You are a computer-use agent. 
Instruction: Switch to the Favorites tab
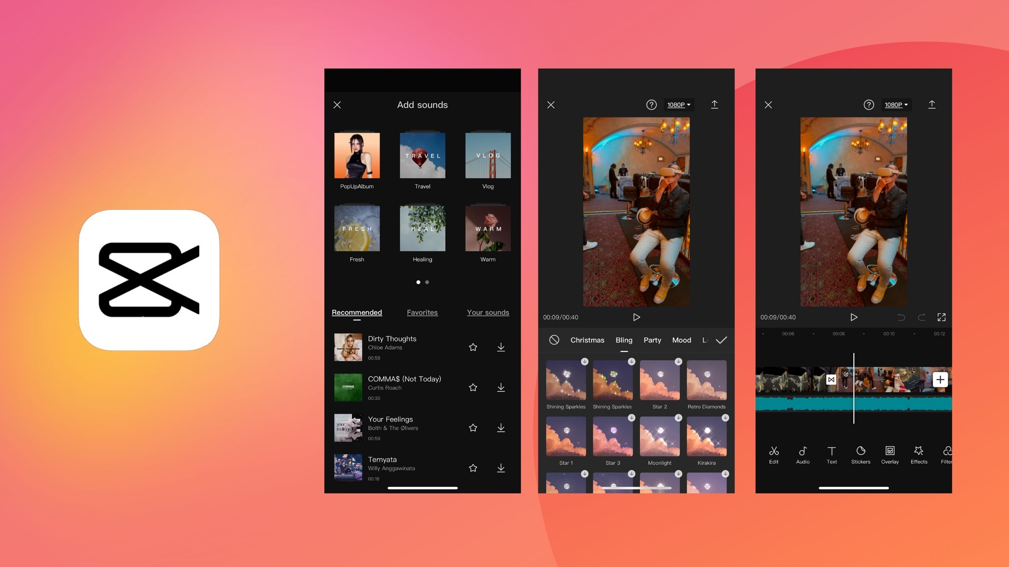pyautogui.click(x=422, y=312)
